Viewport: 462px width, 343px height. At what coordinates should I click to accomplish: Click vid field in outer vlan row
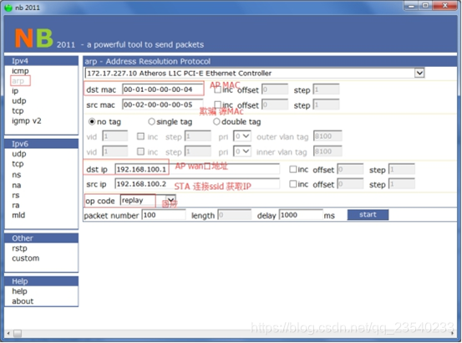115,136
